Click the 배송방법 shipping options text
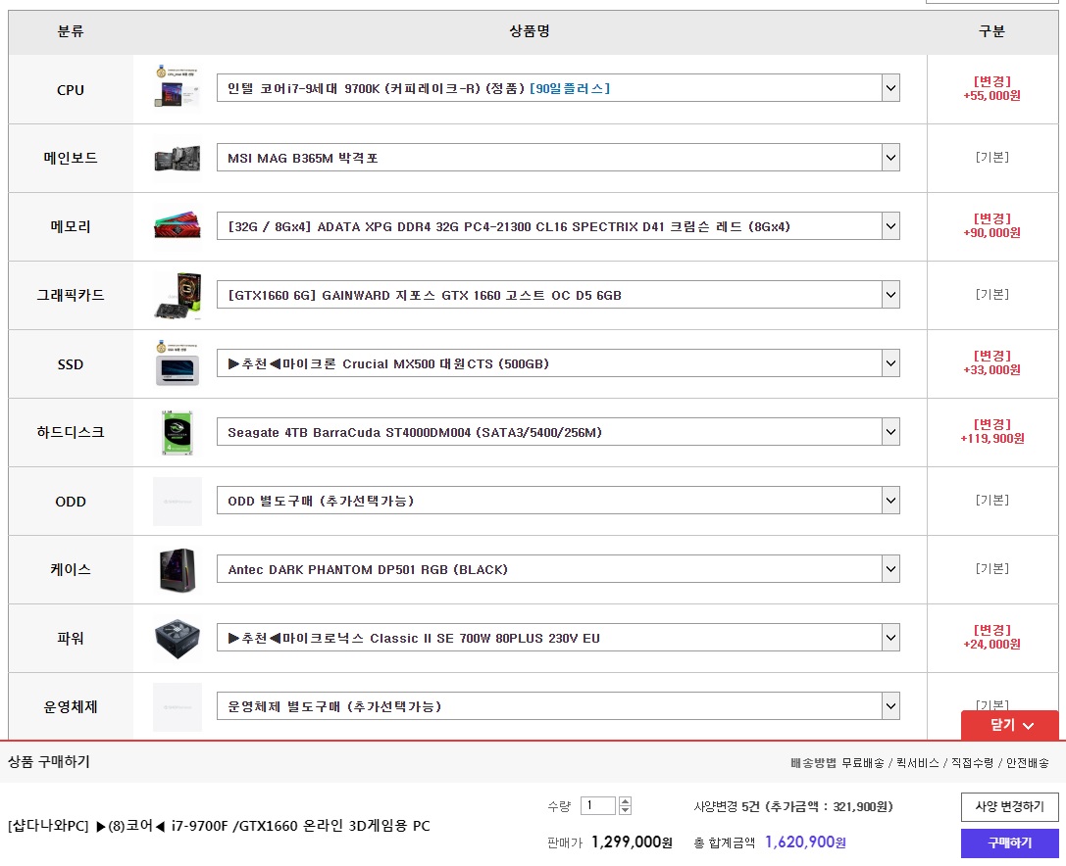This screenshot has height=866, width=1066. 920,763
